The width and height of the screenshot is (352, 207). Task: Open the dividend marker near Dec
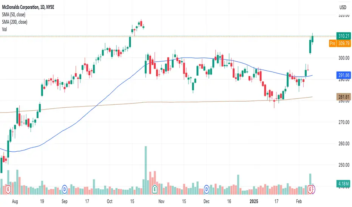click(x=206, y=190)
